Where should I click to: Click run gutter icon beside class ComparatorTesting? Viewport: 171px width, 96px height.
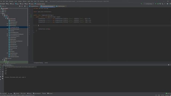point(31,15)
